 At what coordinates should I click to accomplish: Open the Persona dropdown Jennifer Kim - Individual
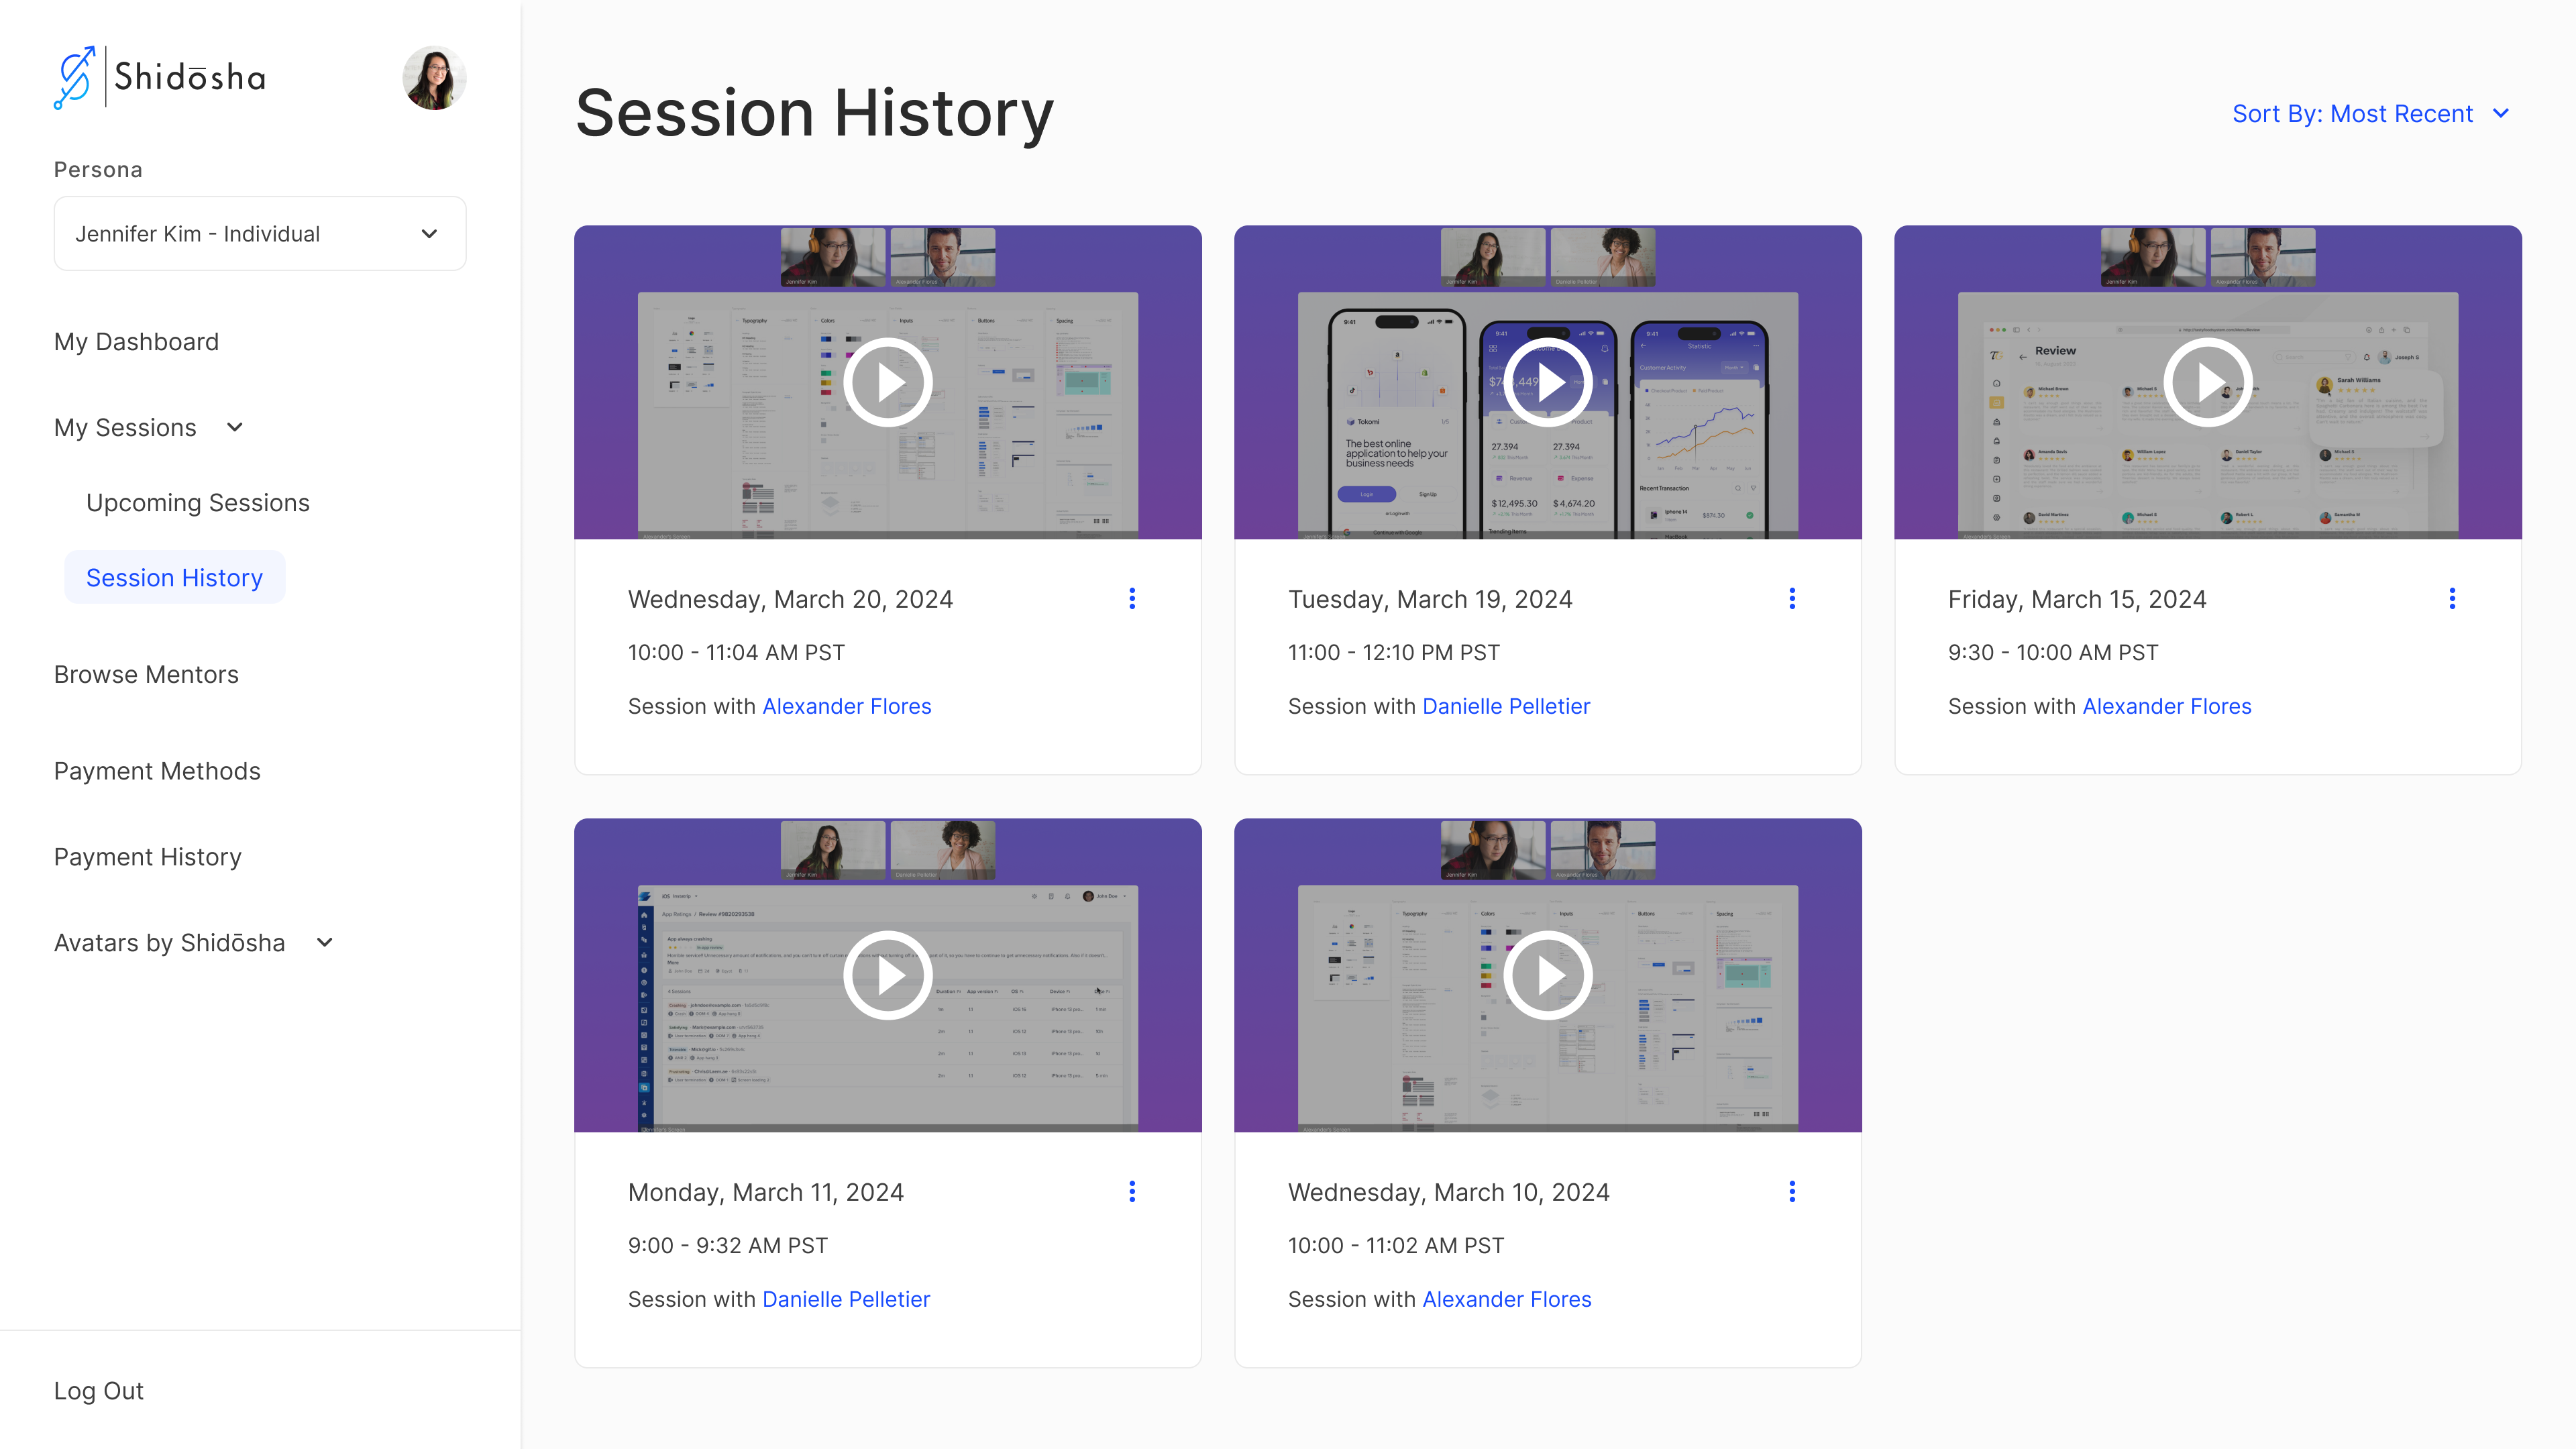(x=260, y=233)
